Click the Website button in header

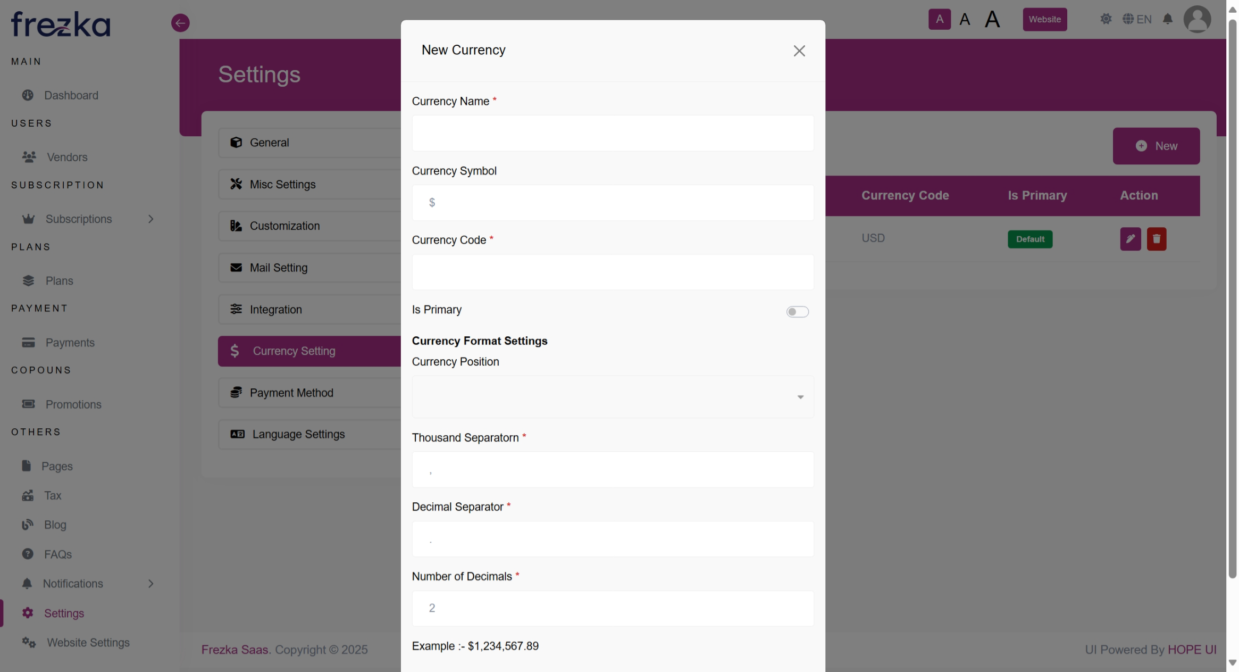(1044, 19)
